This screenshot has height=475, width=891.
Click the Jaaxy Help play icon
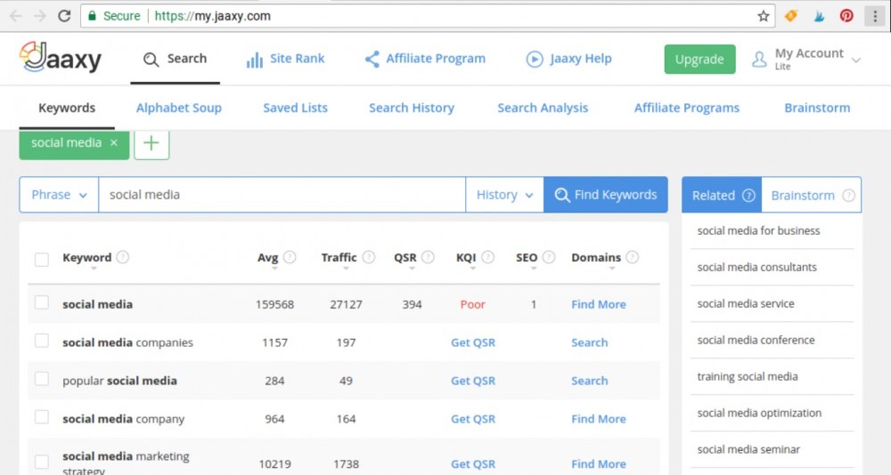pos(534,59)
